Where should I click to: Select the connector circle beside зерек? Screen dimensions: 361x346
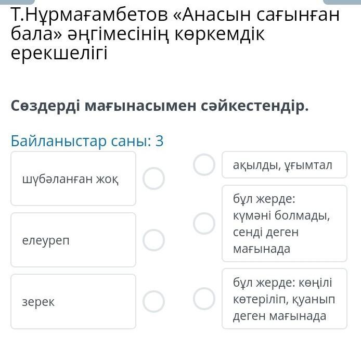click(x=153, y=301)
